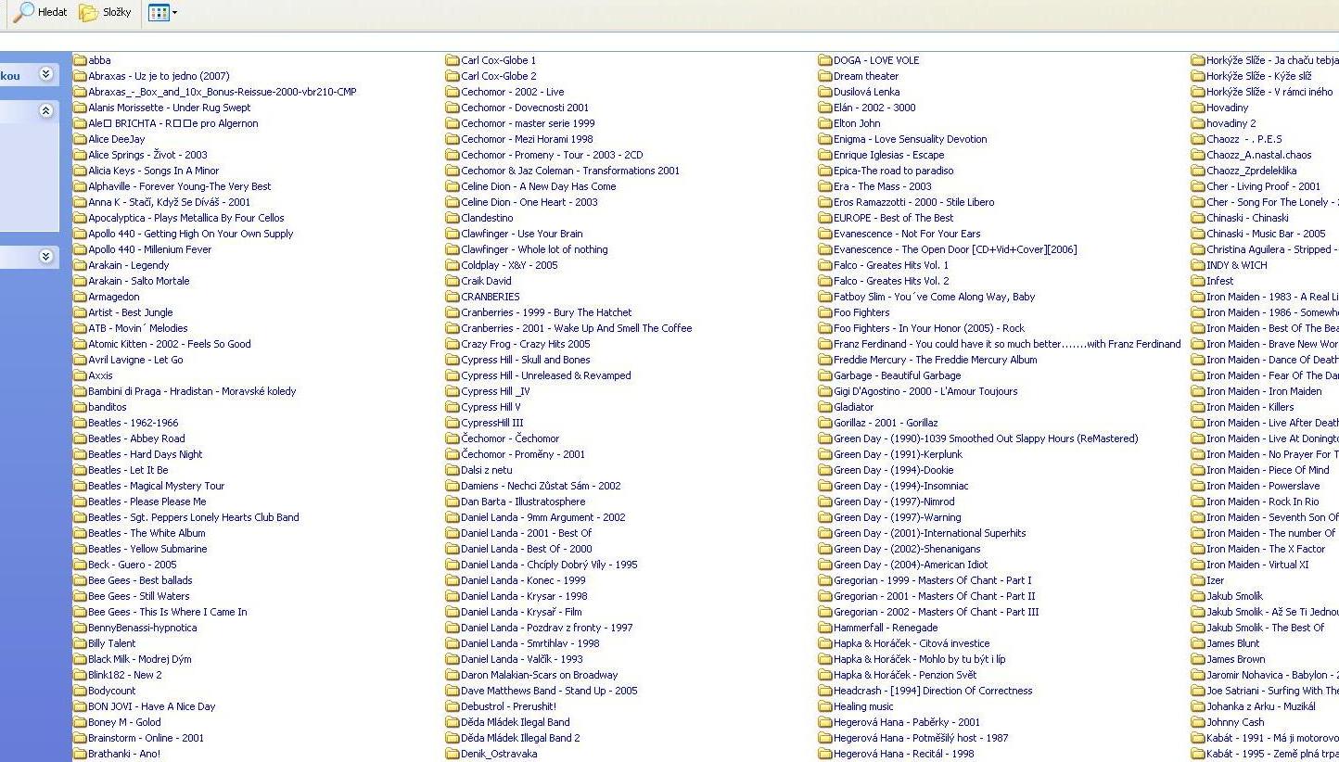
Task: Click the Views grid icon in toolbar
Action: tap(158, 13)
